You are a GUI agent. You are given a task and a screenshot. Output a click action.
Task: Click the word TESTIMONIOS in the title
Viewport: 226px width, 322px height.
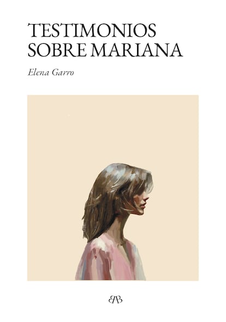coord(92,30)
